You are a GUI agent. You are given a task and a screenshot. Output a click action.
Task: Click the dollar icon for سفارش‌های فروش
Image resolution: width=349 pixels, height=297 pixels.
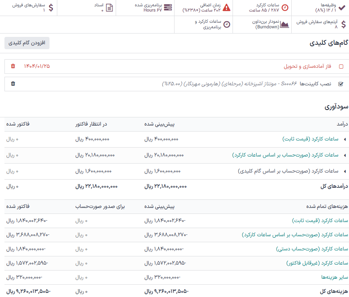51,7
